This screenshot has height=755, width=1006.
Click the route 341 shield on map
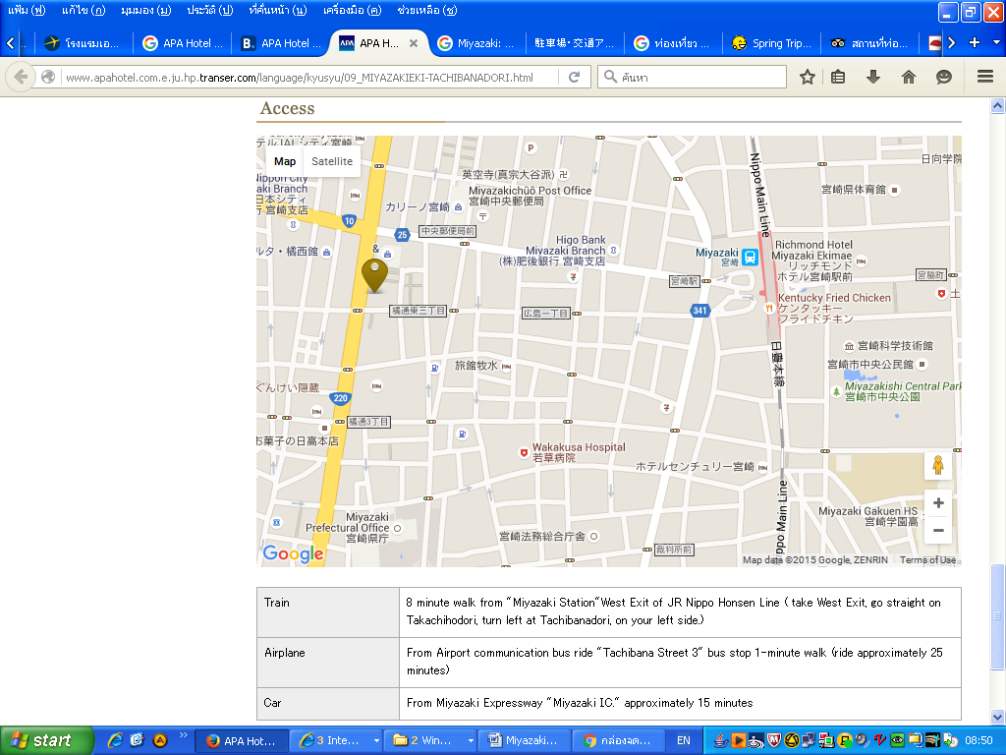click(x=699, y=311)
